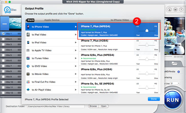Viewport: 186px width, 113px height.
Task: Click the AMD/Nvidia info icon
Action: [179, 72]
